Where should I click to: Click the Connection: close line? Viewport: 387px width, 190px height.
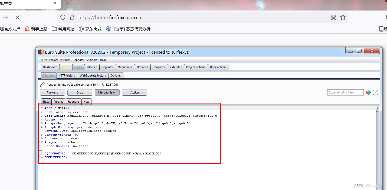click(x=61, y=139)
